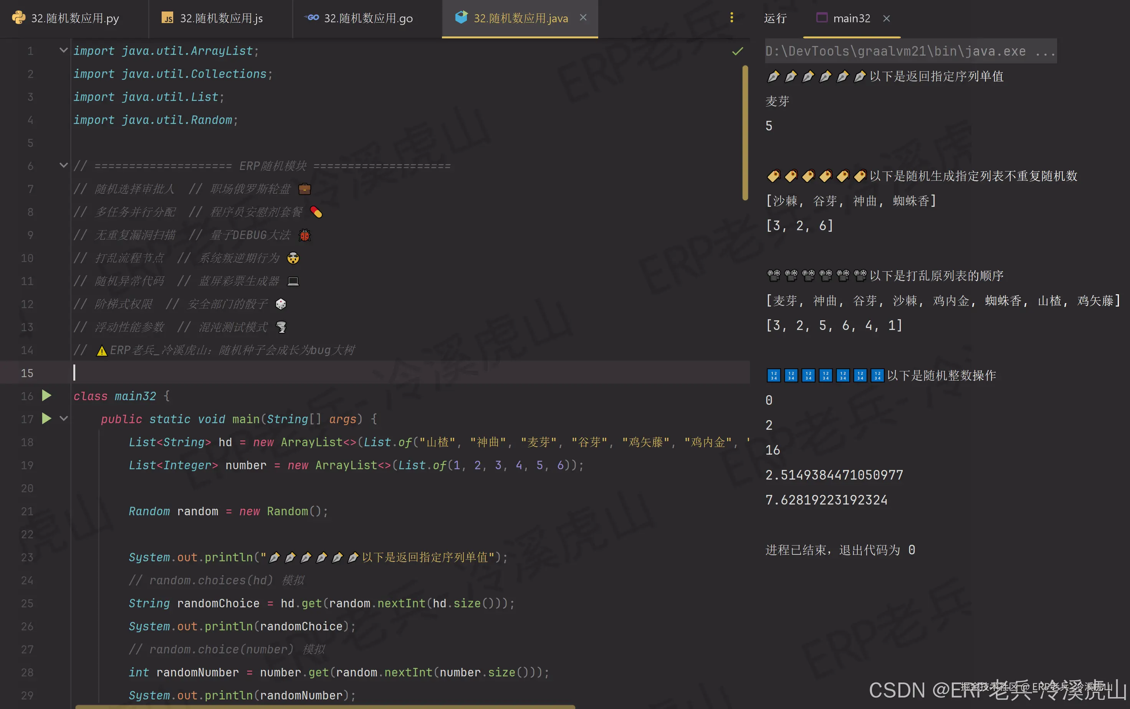Click the main32 tab console icon
The image size is (1130, 709).
pyautogui.click(x=821, y=18)
